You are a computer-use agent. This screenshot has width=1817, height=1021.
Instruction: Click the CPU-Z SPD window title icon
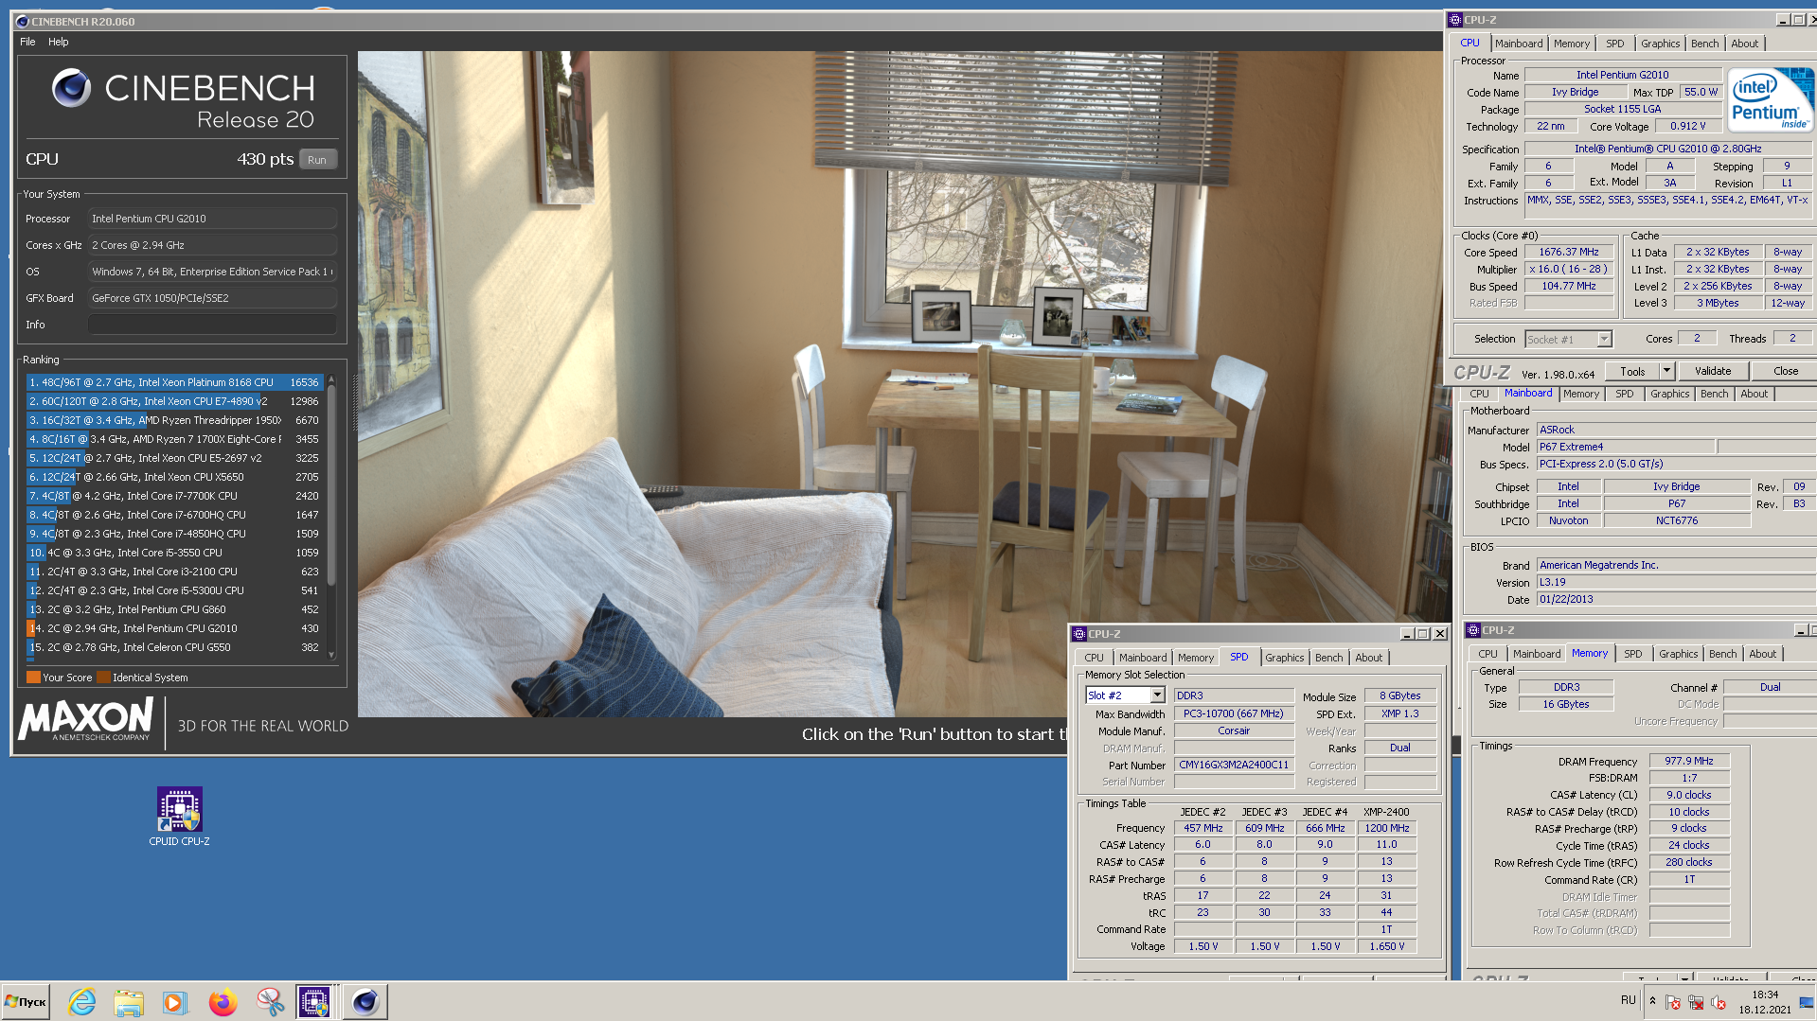tap(1079, 634)
